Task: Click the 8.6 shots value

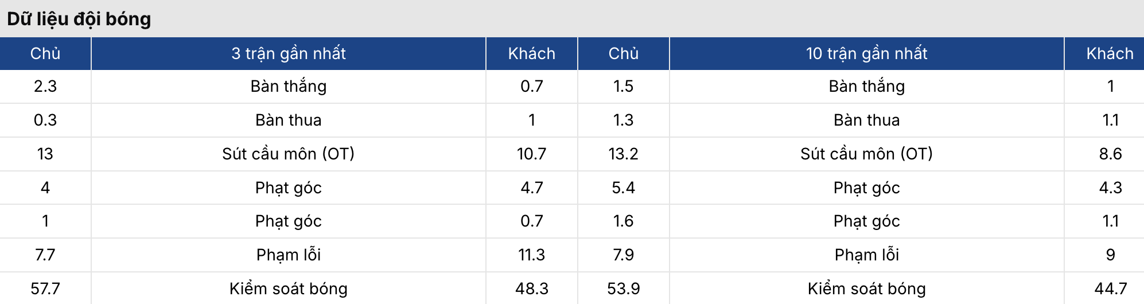Action: click(1110, 154)
